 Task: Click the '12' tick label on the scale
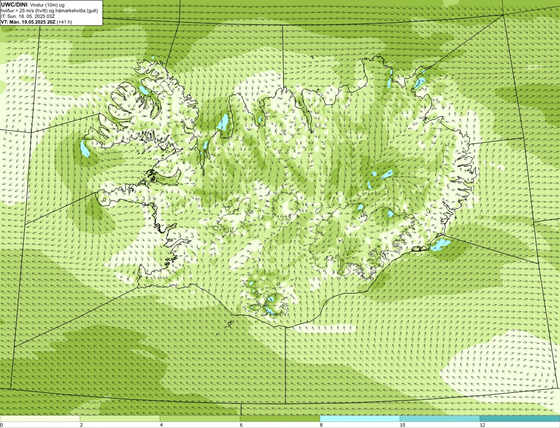[x=482, y=425]
